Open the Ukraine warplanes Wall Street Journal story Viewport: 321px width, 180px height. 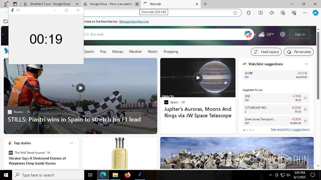point(37,161)
